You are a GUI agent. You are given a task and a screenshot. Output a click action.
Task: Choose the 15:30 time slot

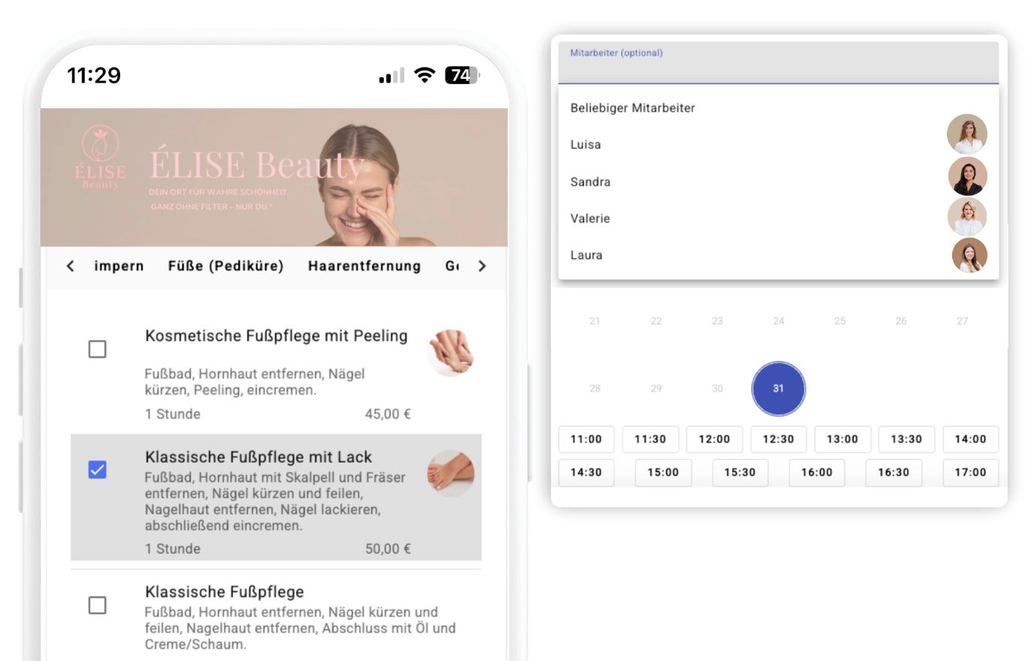pyautogui.click(x=740, y=472)
